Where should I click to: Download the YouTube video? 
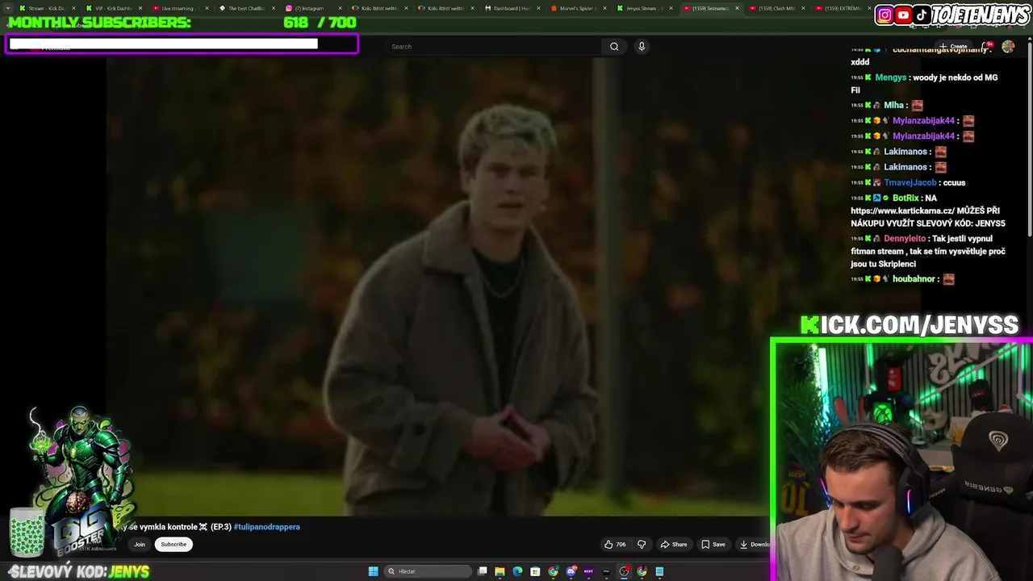tap(755, 545)
